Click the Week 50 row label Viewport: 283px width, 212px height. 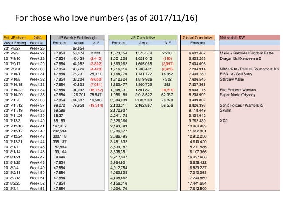pyautogui.click(x=37, y=173)
